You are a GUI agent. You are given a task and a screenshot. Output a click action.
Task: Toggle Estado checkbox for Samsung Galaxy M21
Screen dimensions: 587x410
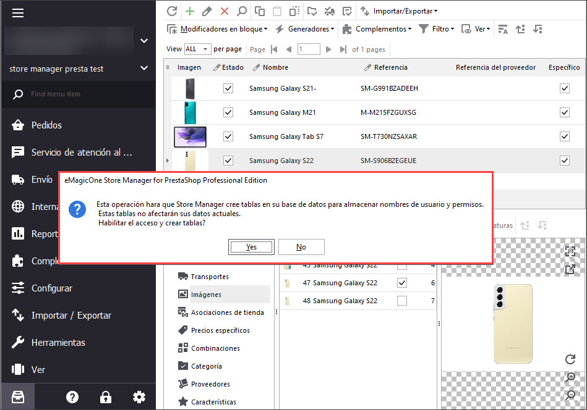click(x=228, y=112)
